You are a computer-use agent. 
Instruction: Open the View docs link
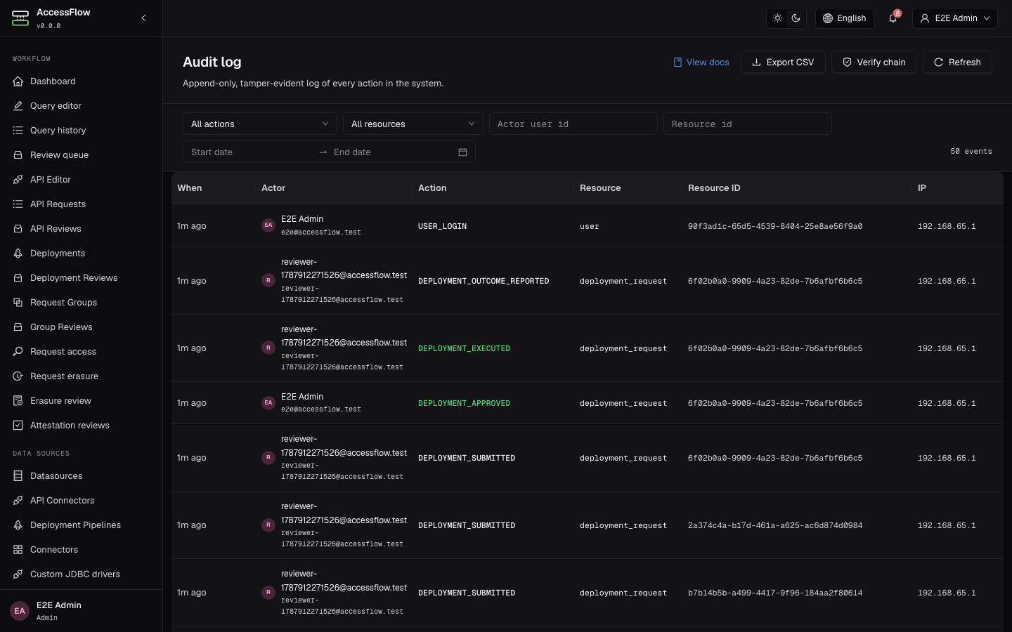pos(701,62)
